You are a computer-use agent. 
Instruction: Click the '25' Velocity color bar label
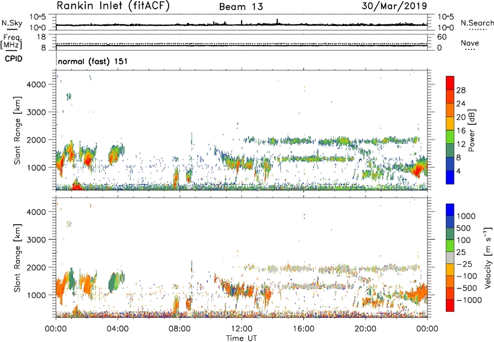[461, 252]
